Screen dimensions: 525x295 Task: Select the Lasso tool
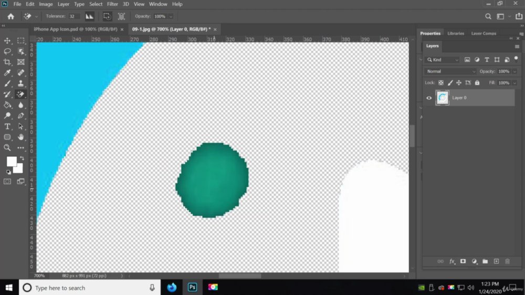pos(7,51)
